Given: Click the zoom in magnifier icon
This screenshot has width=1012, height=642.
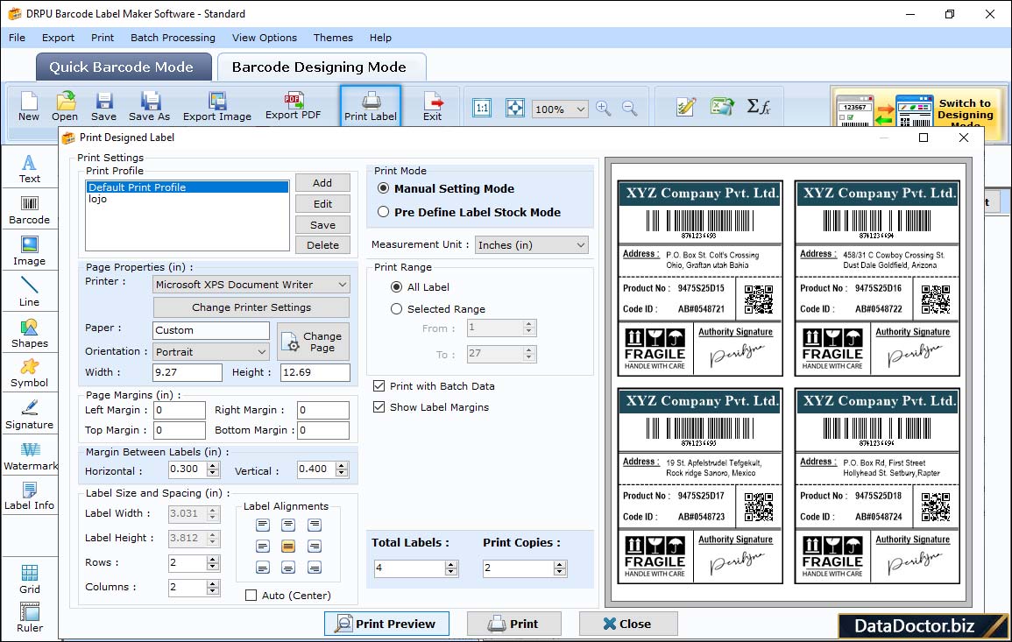Looking at the screenshot, I should pyautogui.click(x=604, y=108).
